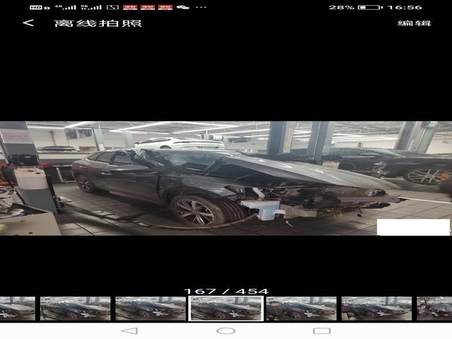Tap the battery icon in status bar
452x339 pixels.
[370, 7]
